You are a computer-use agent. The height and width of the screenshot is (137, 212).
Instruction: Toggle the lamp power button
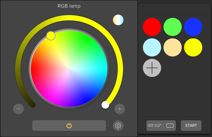[69, 126]
